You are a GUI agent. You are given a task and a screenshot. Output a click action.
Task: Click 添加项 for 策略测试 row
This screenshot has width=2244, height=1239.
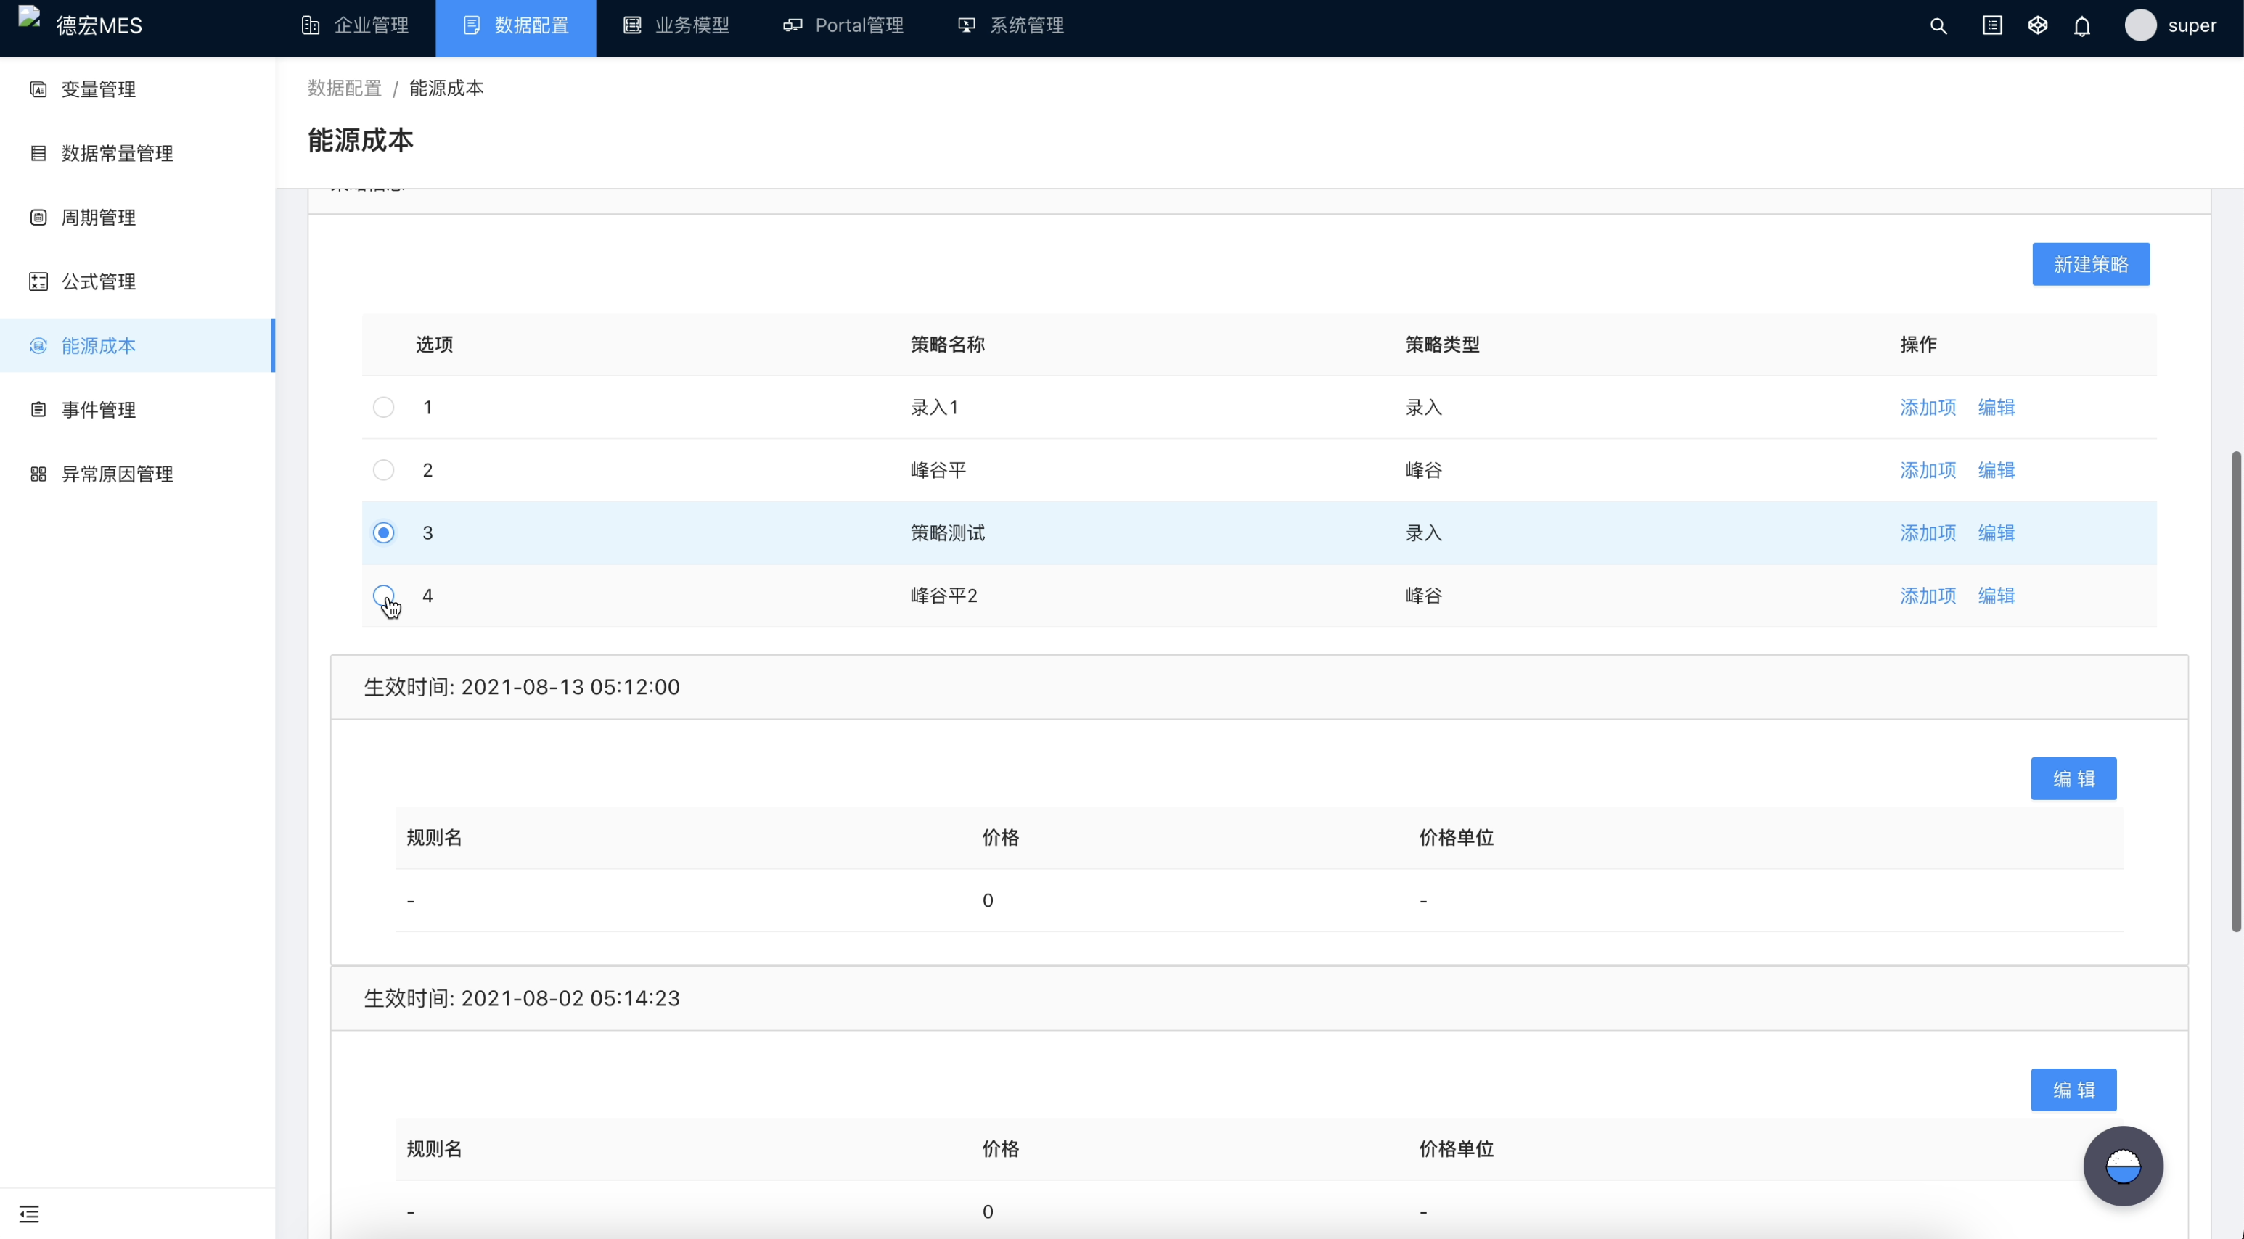[x=1928, y=533]
